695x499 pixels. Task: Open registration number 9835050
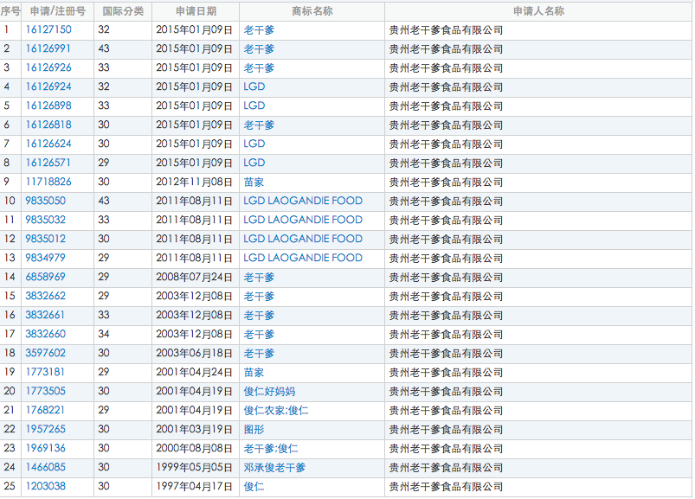tap(46, 201)
